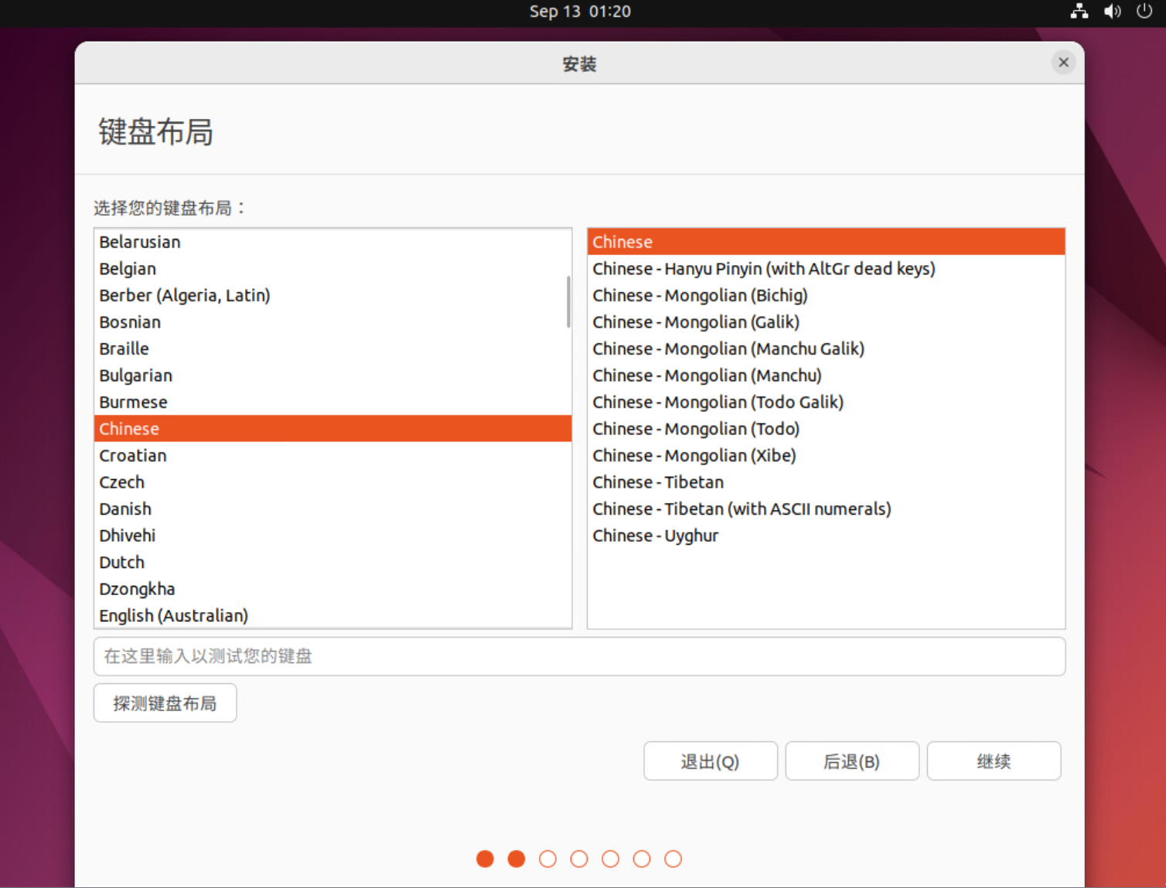Select Chinese - Mongolian (Manchu Galik) variant
The image size is (1166, 888).
point(826,349)
